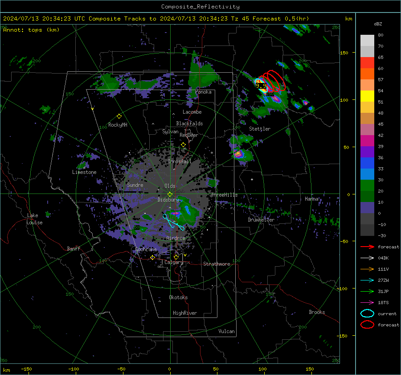The image size is (401, 375).
Task: Click the green 31JP arrow in legend
Action: tap(367, 291)
